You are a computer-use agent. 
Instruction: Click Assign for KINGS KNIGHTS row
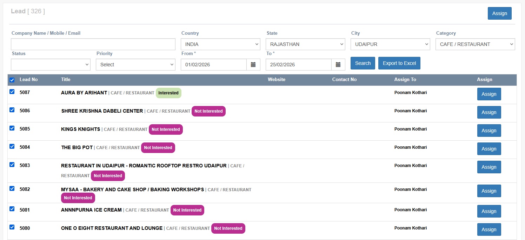pyautogui.click(x=489, y=131)
